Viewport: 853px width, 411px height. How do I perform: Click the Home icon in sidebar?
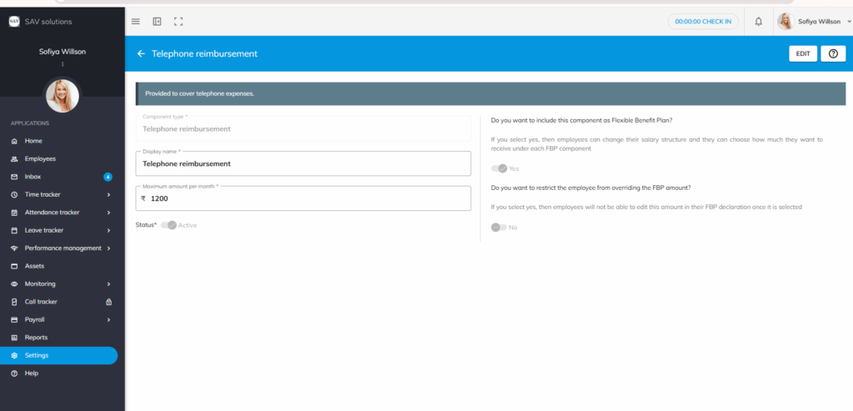15,141
